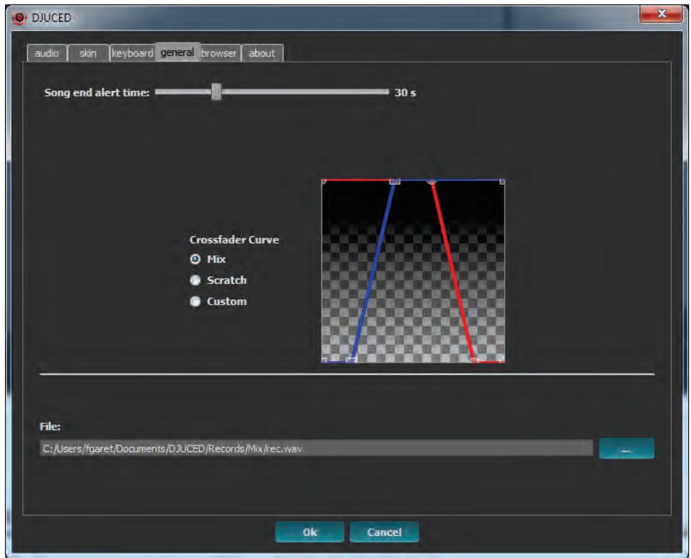691x558 pixels.
Task: Open the about tab
Action: click(x=262, y=53)
